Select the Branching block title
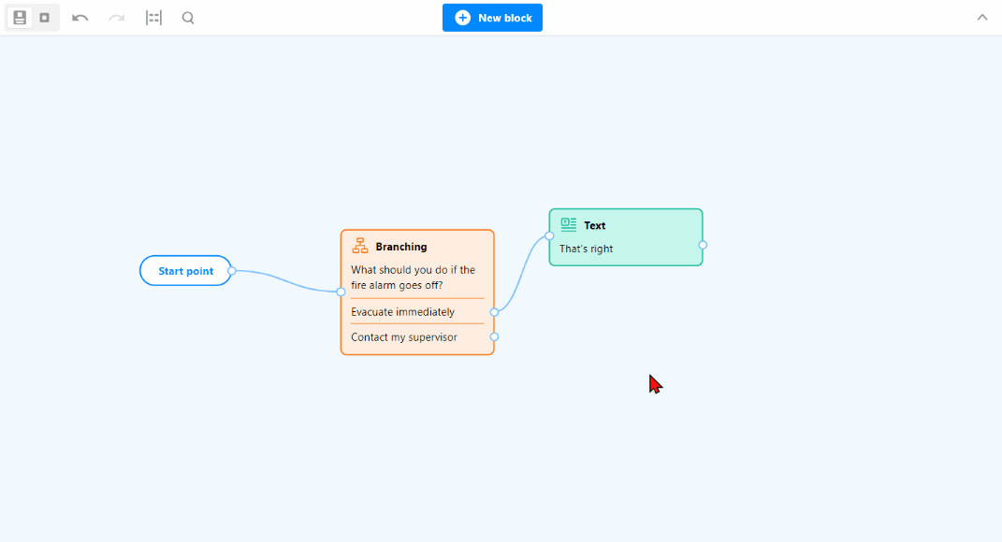The height and width of the screenshot is (542, 1002). click(x=401, y=247)
